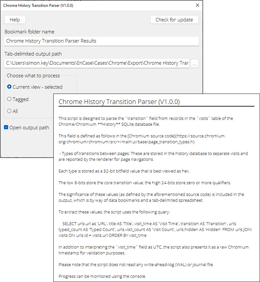Toggle the Open output path checkbox
Viewport: 260px width, 282px height.
tap(26, 127)
